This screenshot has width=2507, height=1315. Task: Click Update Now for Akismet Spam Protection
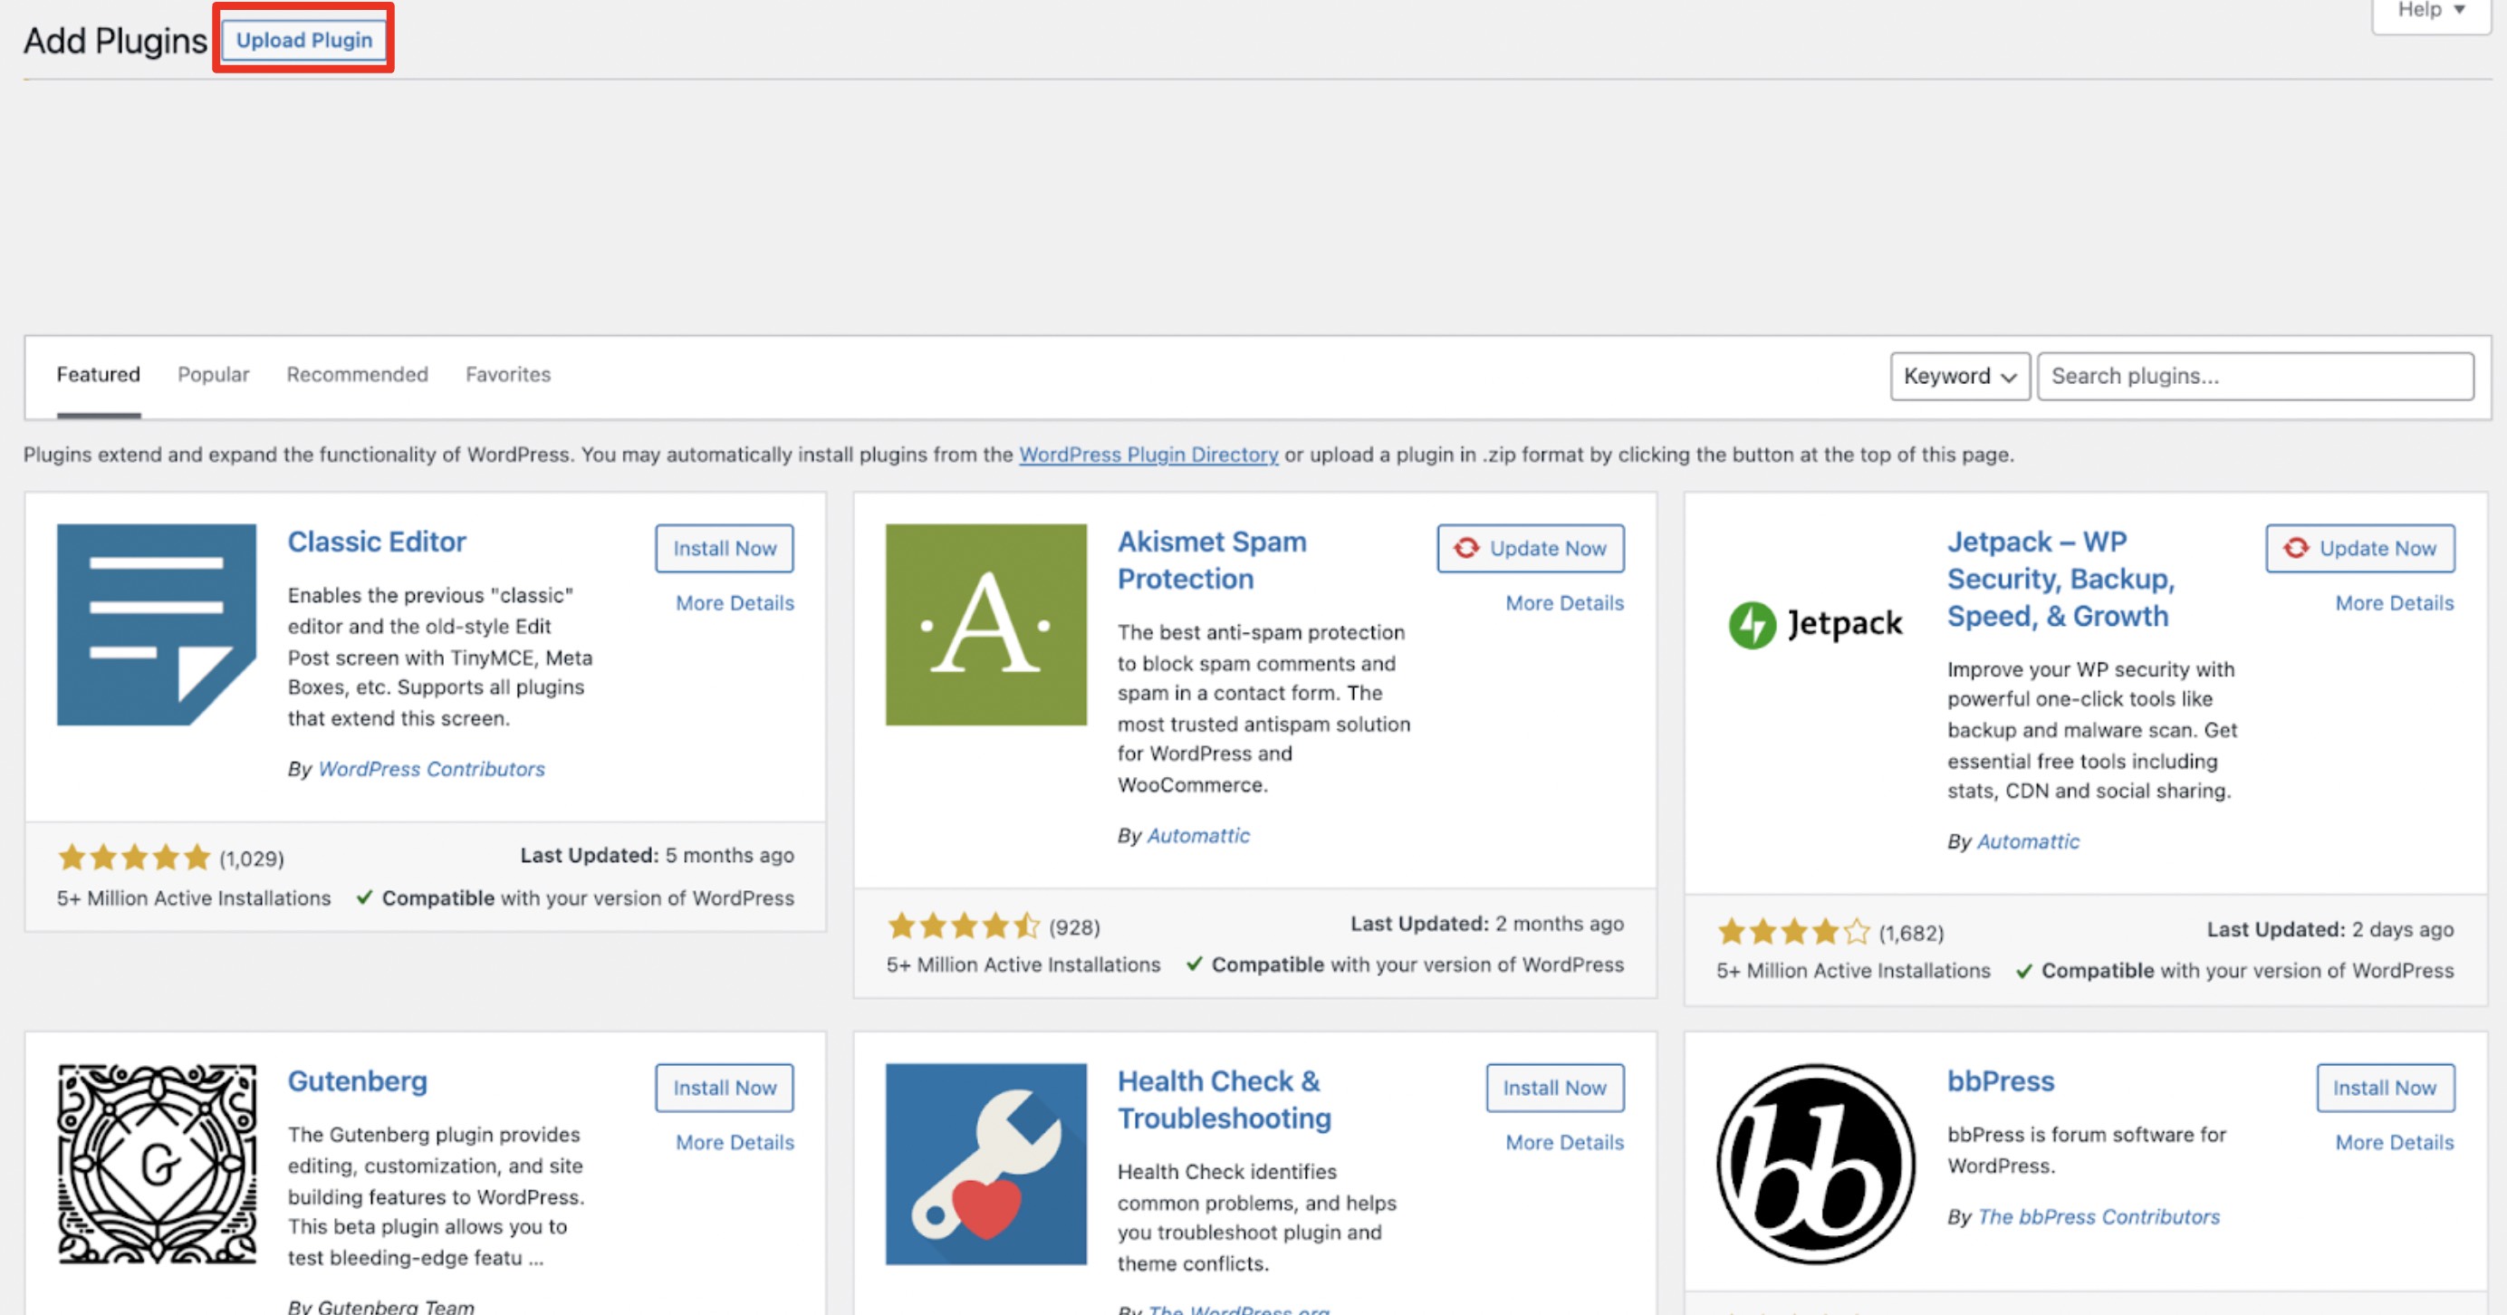click(x=1531, y=548)
